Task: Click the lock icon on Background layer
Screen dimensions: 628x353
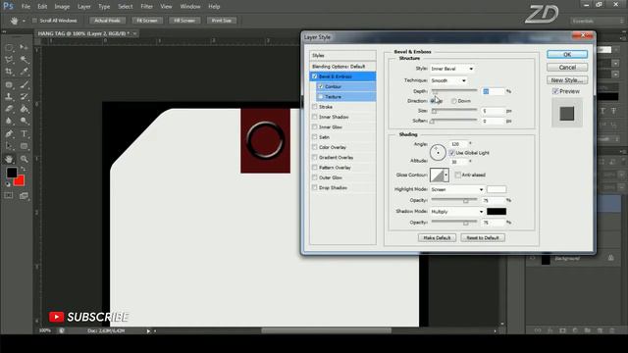Action: (610, 258)
